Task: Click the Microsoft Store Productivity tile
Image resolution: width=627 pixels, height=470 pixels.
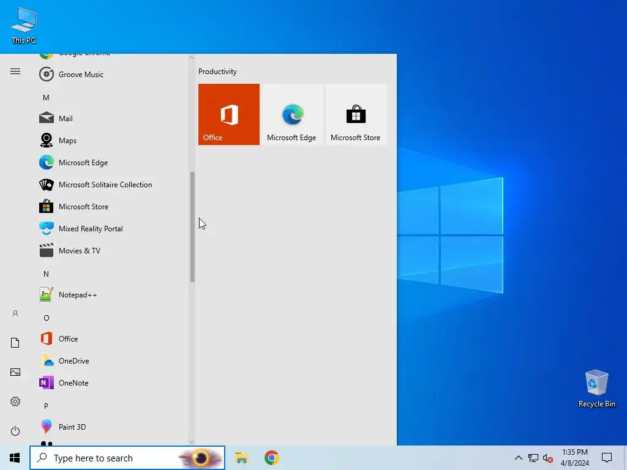Action: 356,114
